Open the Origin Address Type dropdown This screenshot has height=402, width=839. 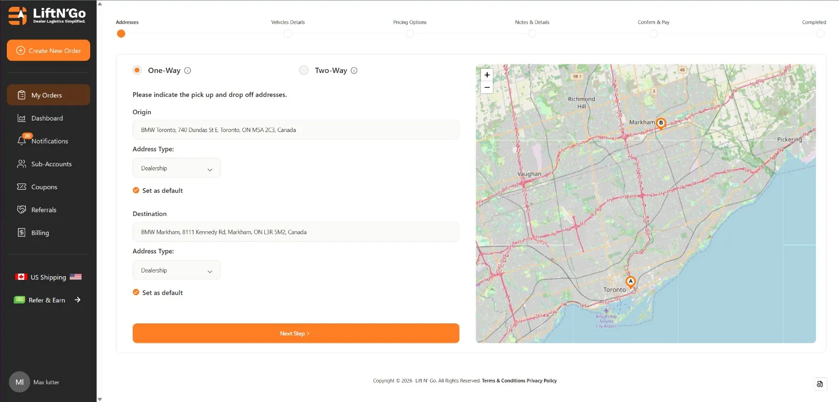(177, 168)
